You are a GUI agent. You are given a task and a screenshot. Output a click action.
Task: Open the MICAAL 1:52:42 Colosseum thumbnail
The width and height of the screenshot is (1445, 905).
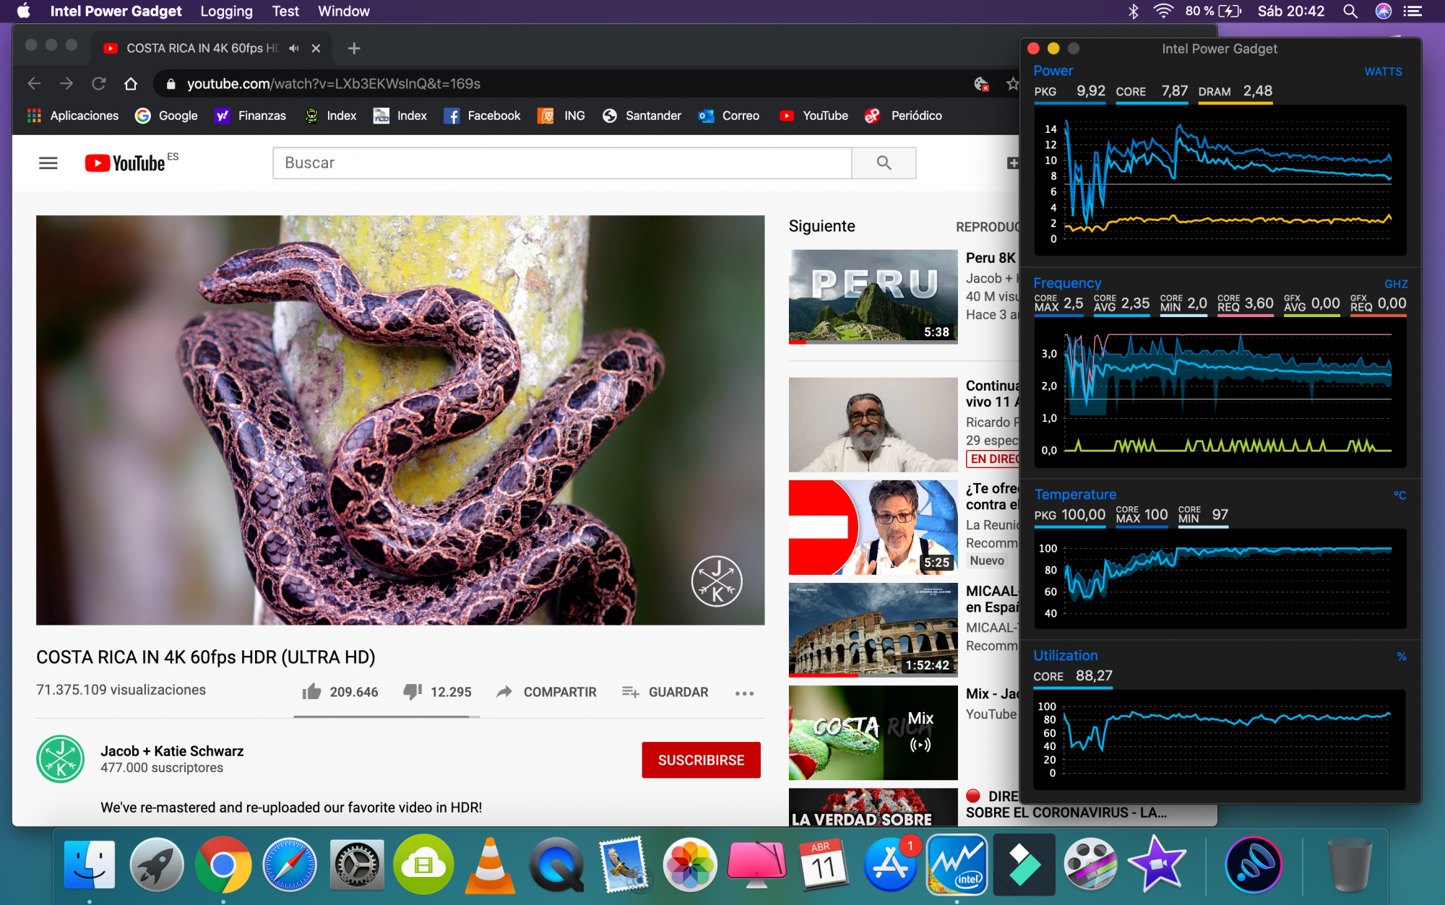point(874,630)
